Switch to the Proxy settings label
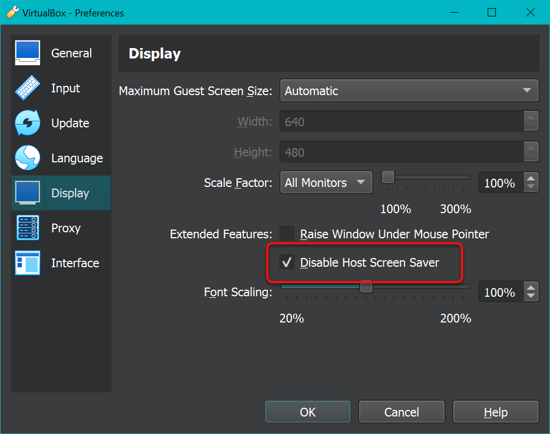The height and width of the screenshot is (434, 550). 66,228
